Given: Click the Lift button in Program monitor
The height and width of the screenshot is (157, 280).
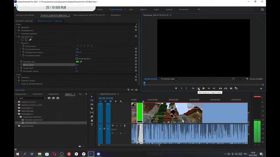Looking at the screenshot, I should point(220,88).
